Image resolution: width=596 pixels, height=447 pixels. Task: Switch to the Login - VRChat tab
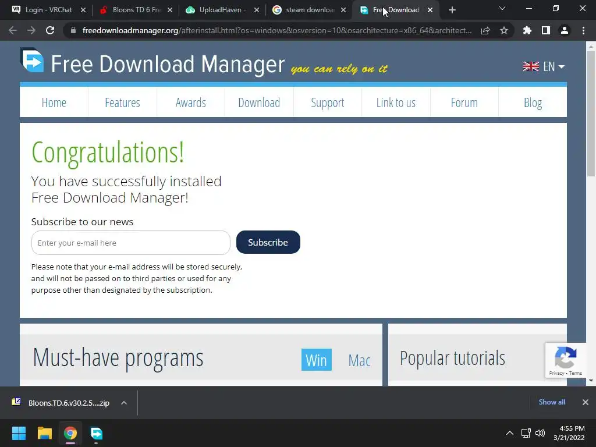49,10
